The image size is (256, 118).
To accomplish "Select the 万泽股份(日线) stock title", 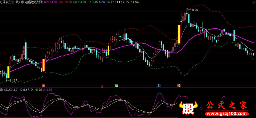I will click(10, 2).
